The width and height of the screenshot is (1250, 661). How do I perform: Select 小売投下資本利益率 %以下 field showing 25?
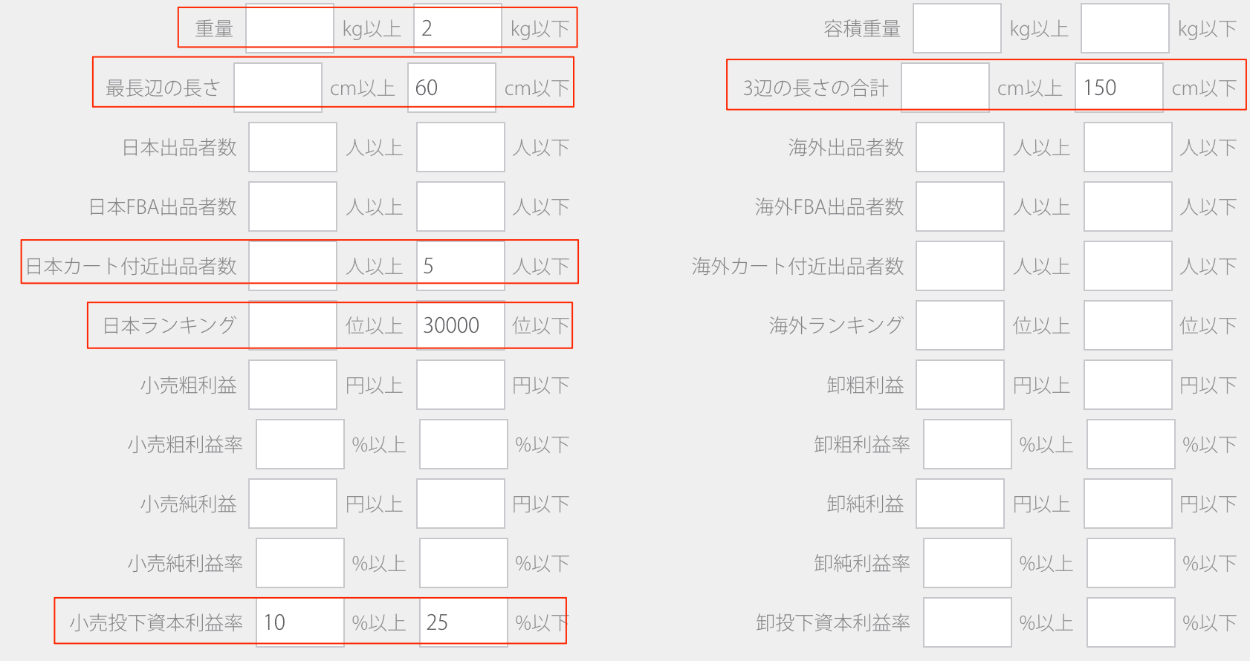pos(463,622)
